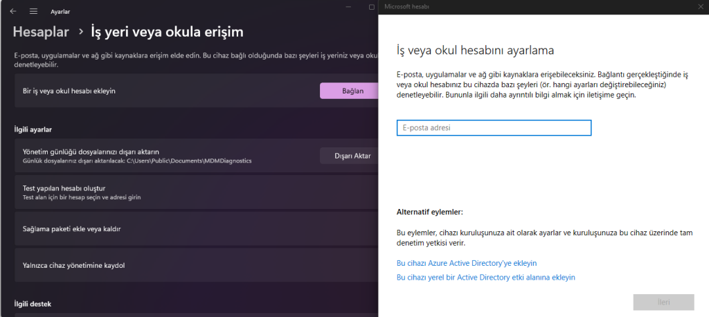Close the Microsoft hesabı dialog

[x=694, y=6]
